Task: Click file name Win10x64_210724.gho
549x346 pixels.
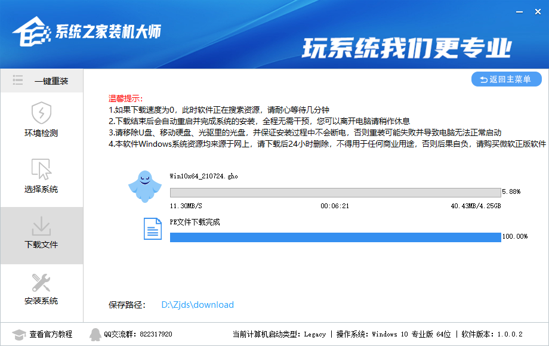Action: (203, 177)
